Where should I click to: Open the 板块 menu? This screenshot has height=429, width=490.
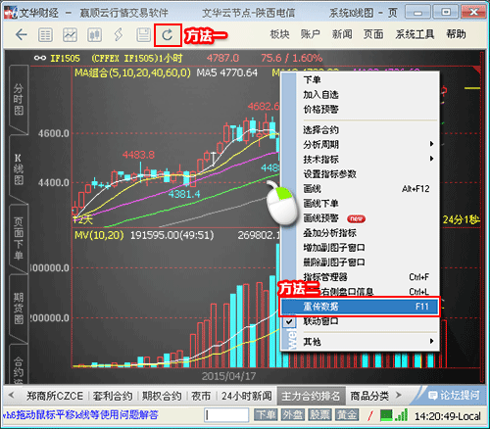[x=279, y=34]
